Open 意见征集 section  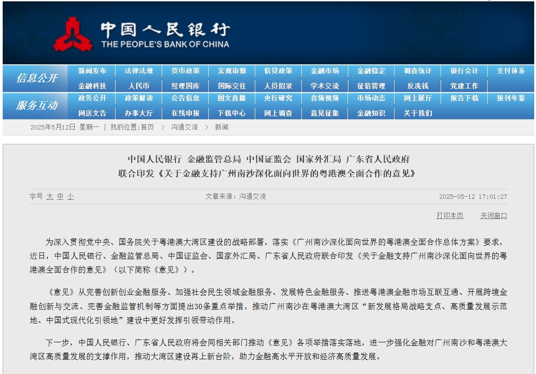[x=325, y=113]
